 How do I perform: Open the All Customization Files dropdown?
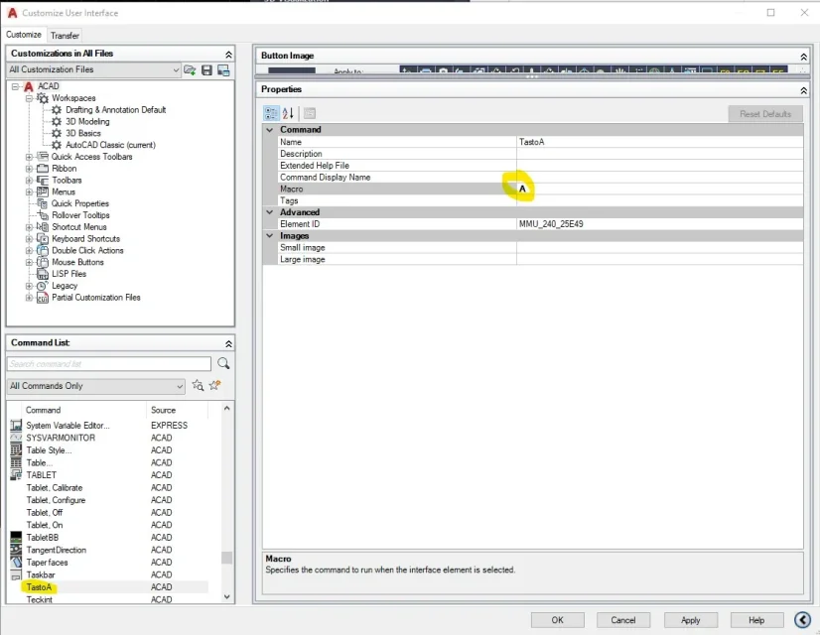click(x=94, y=69)
